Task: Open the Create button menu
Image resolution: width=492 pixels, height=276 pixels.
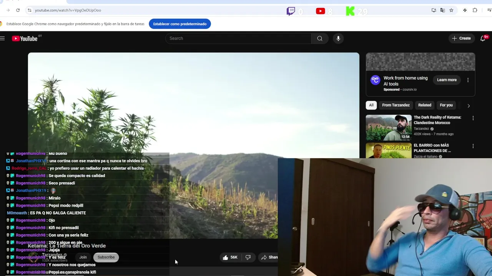Action: point(461,38)
